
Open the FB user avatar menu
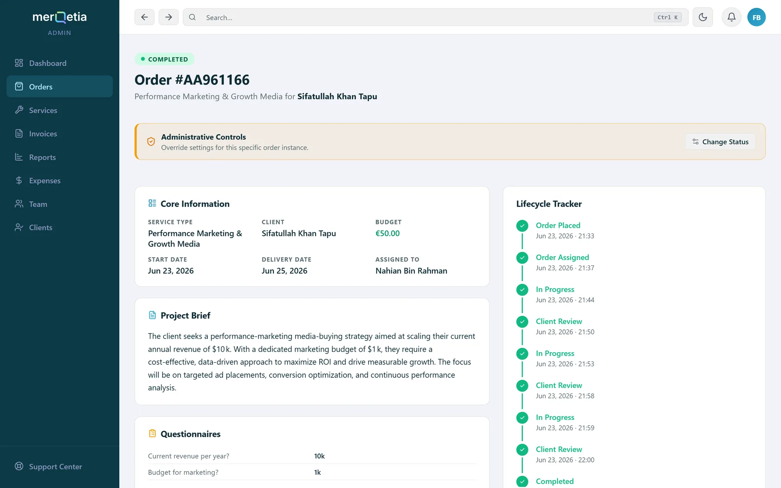click(x=756, y=17)
